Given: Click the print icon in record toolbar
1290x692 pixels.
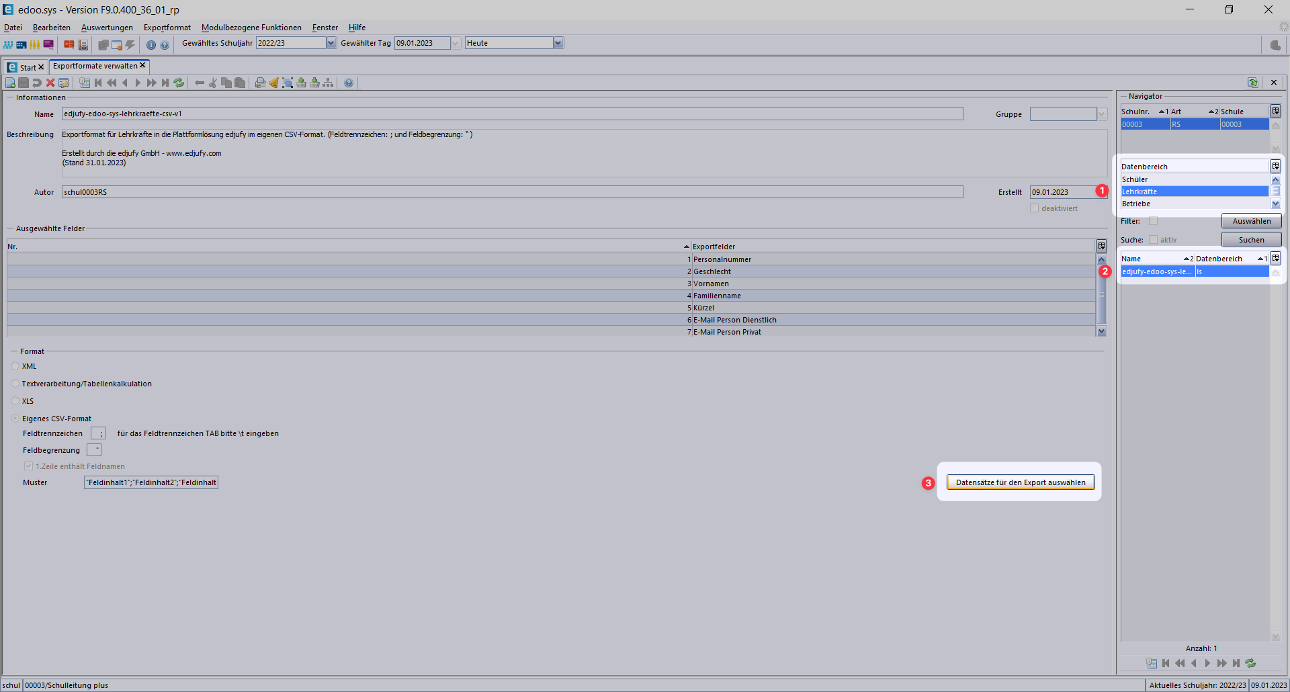Looking at the screenshot, I should coord(260,83).
